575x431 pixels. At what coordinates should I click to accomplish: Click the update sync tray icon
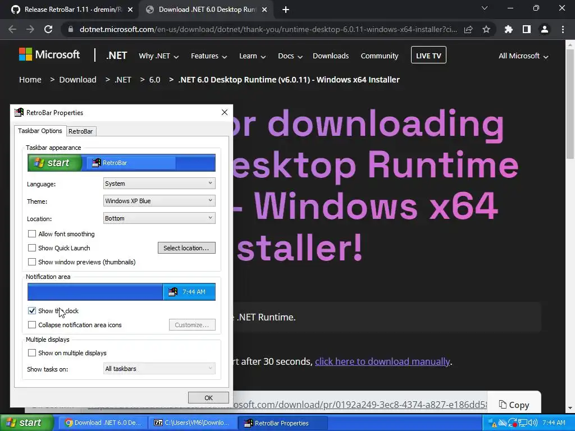(513, 423)
